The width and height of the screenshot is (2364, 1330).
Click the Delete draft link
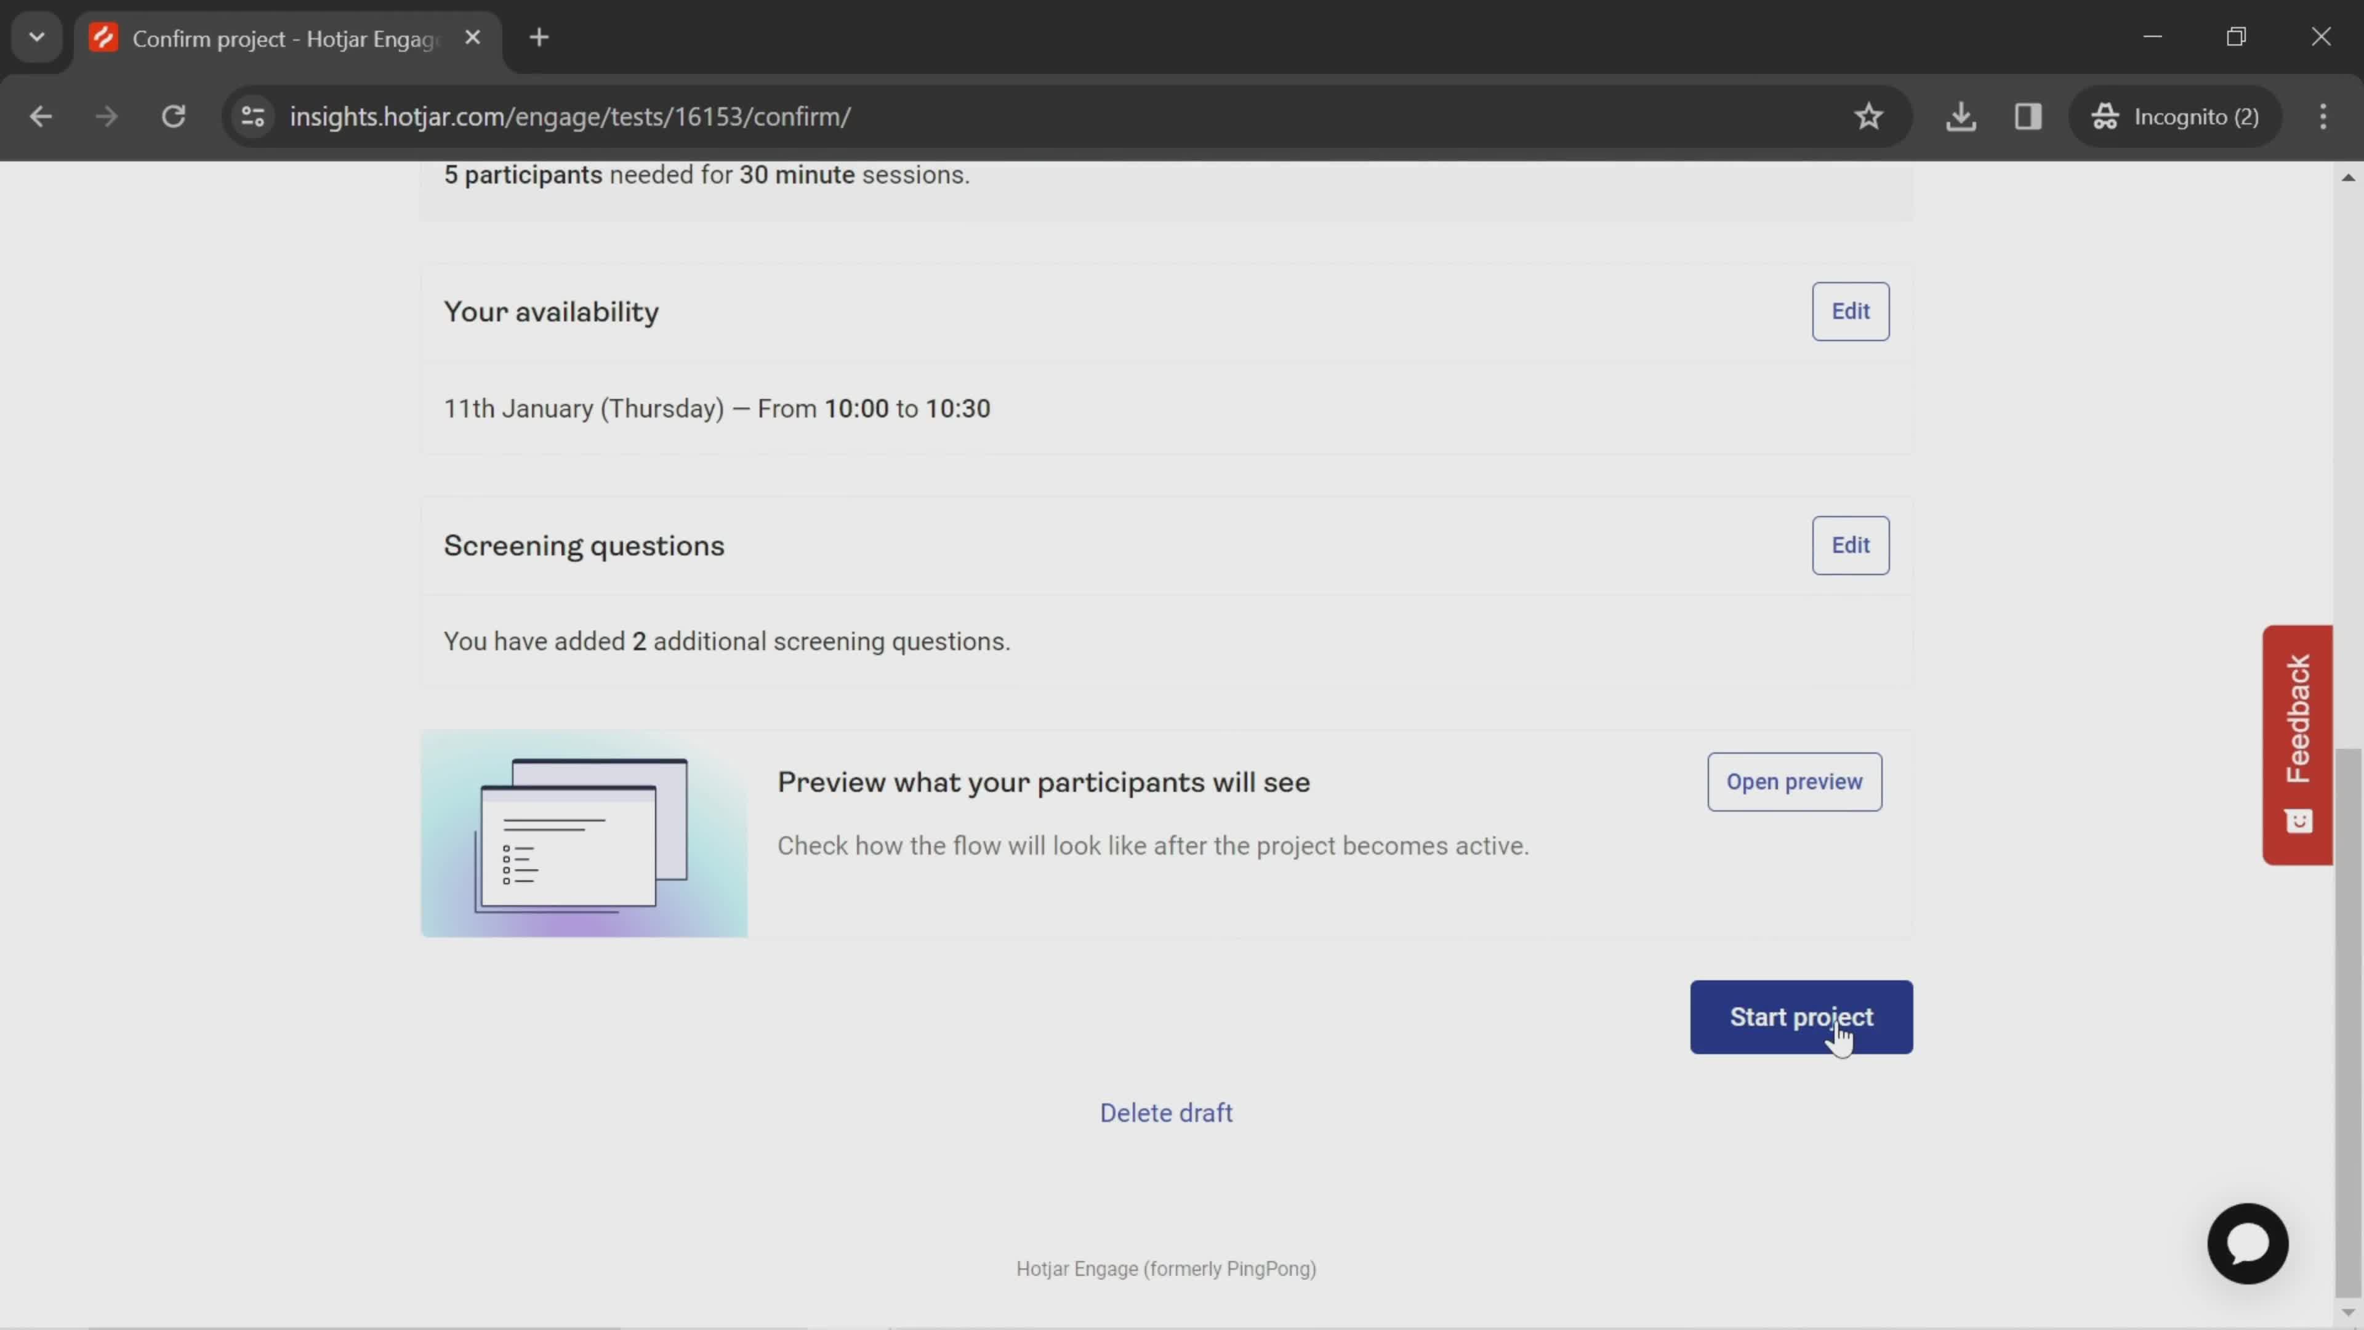pyautogui.click(x=1165, y=1113)
